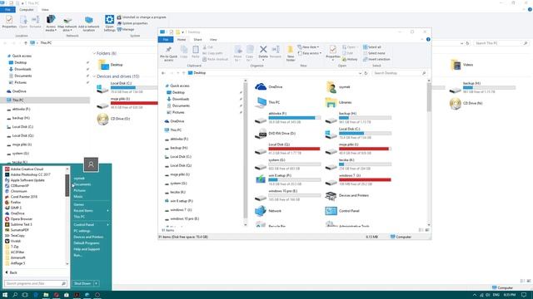Open the File tab in Desktop window
The width and height of the screenshot is (533, 299).
pos(166,40)
